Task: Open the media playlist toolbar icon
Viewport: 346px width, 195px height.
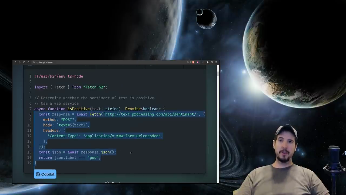Action: tap(212, 62)
